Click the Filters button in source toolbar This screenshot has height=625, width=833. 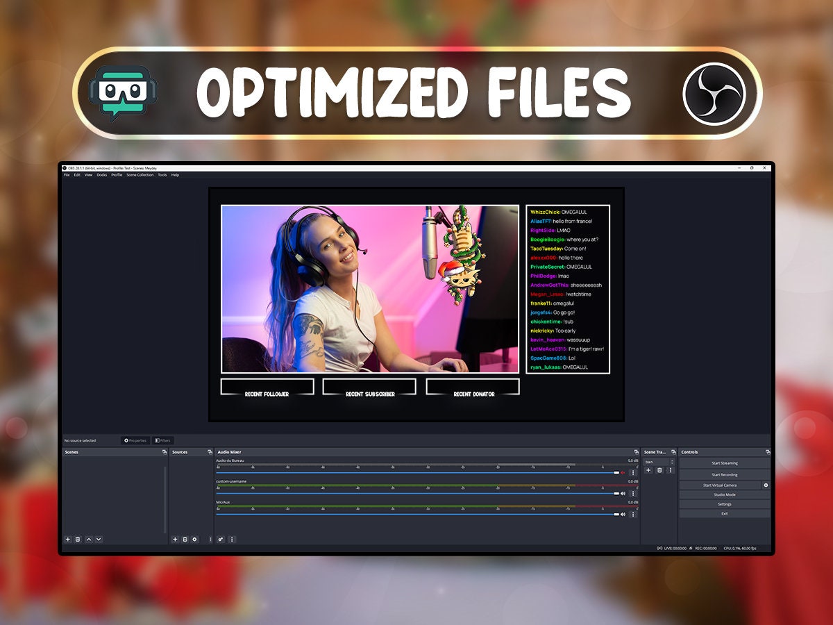point(162,440)
